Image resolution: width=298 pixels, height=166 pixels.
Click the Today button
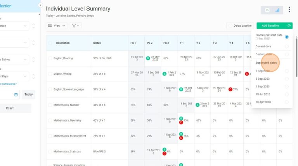28,94
